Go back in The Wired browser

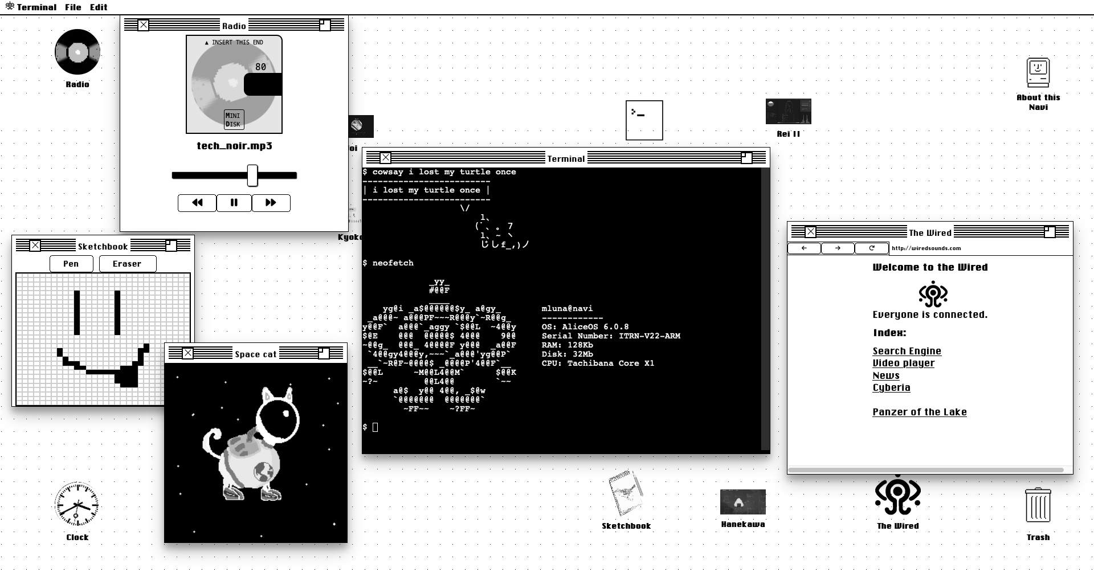[x=804, y=248]
